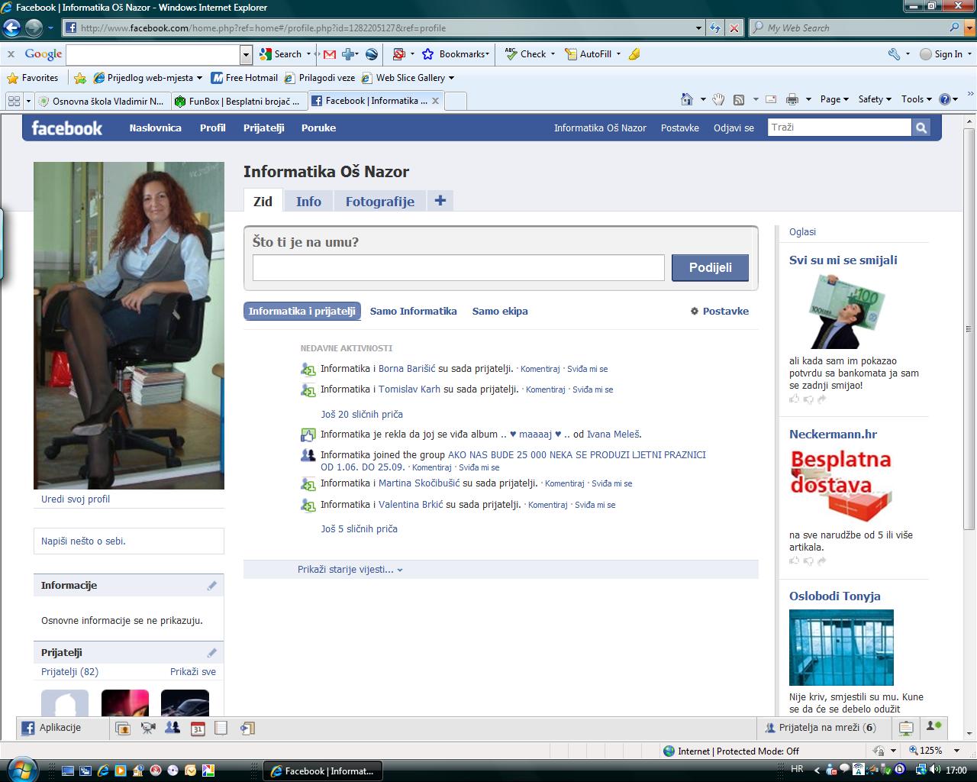Click calendar events icon in Facebook bottom bar
Image resolution: width=977 pixels, height=782 pixels.
(x=198, y=728)
